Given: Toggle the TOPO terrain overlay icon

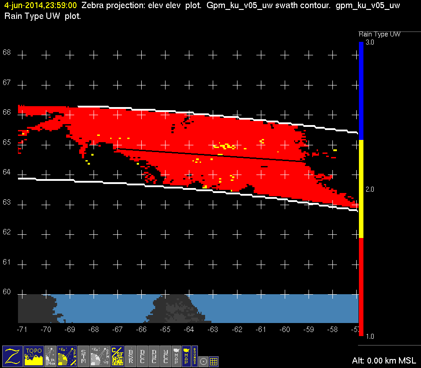Looking at the screenshot, I should 34,356.
